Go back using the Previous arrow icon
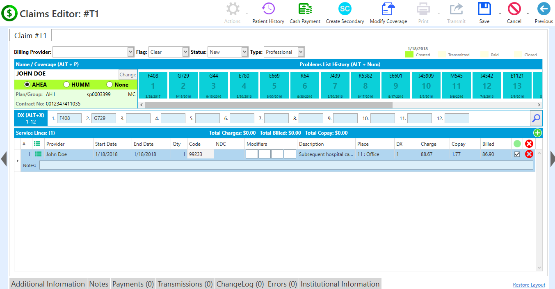This screenshot has height=289, width=555. coord(544,8)
